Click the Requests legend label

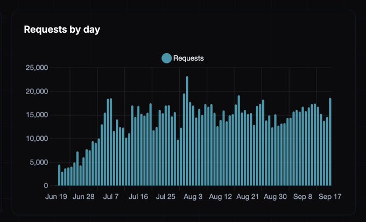coord(188,58)
